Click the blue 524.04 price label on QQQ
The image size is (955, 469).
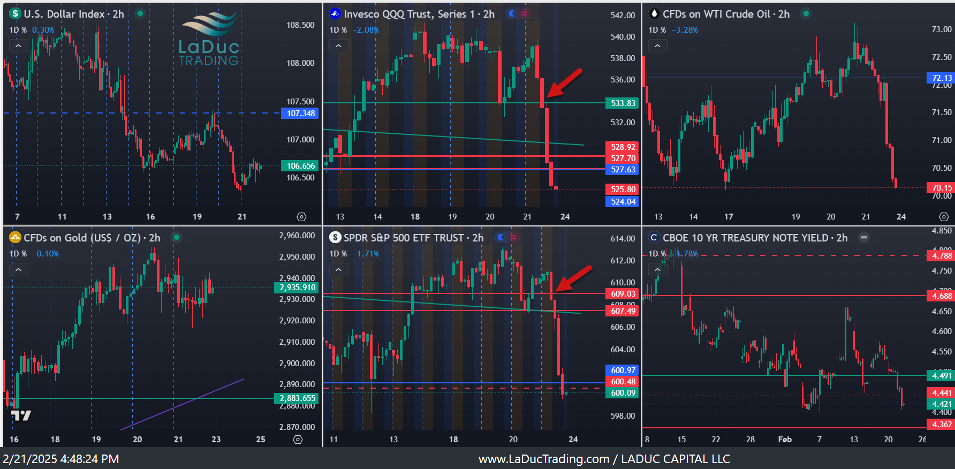[623, 202]
